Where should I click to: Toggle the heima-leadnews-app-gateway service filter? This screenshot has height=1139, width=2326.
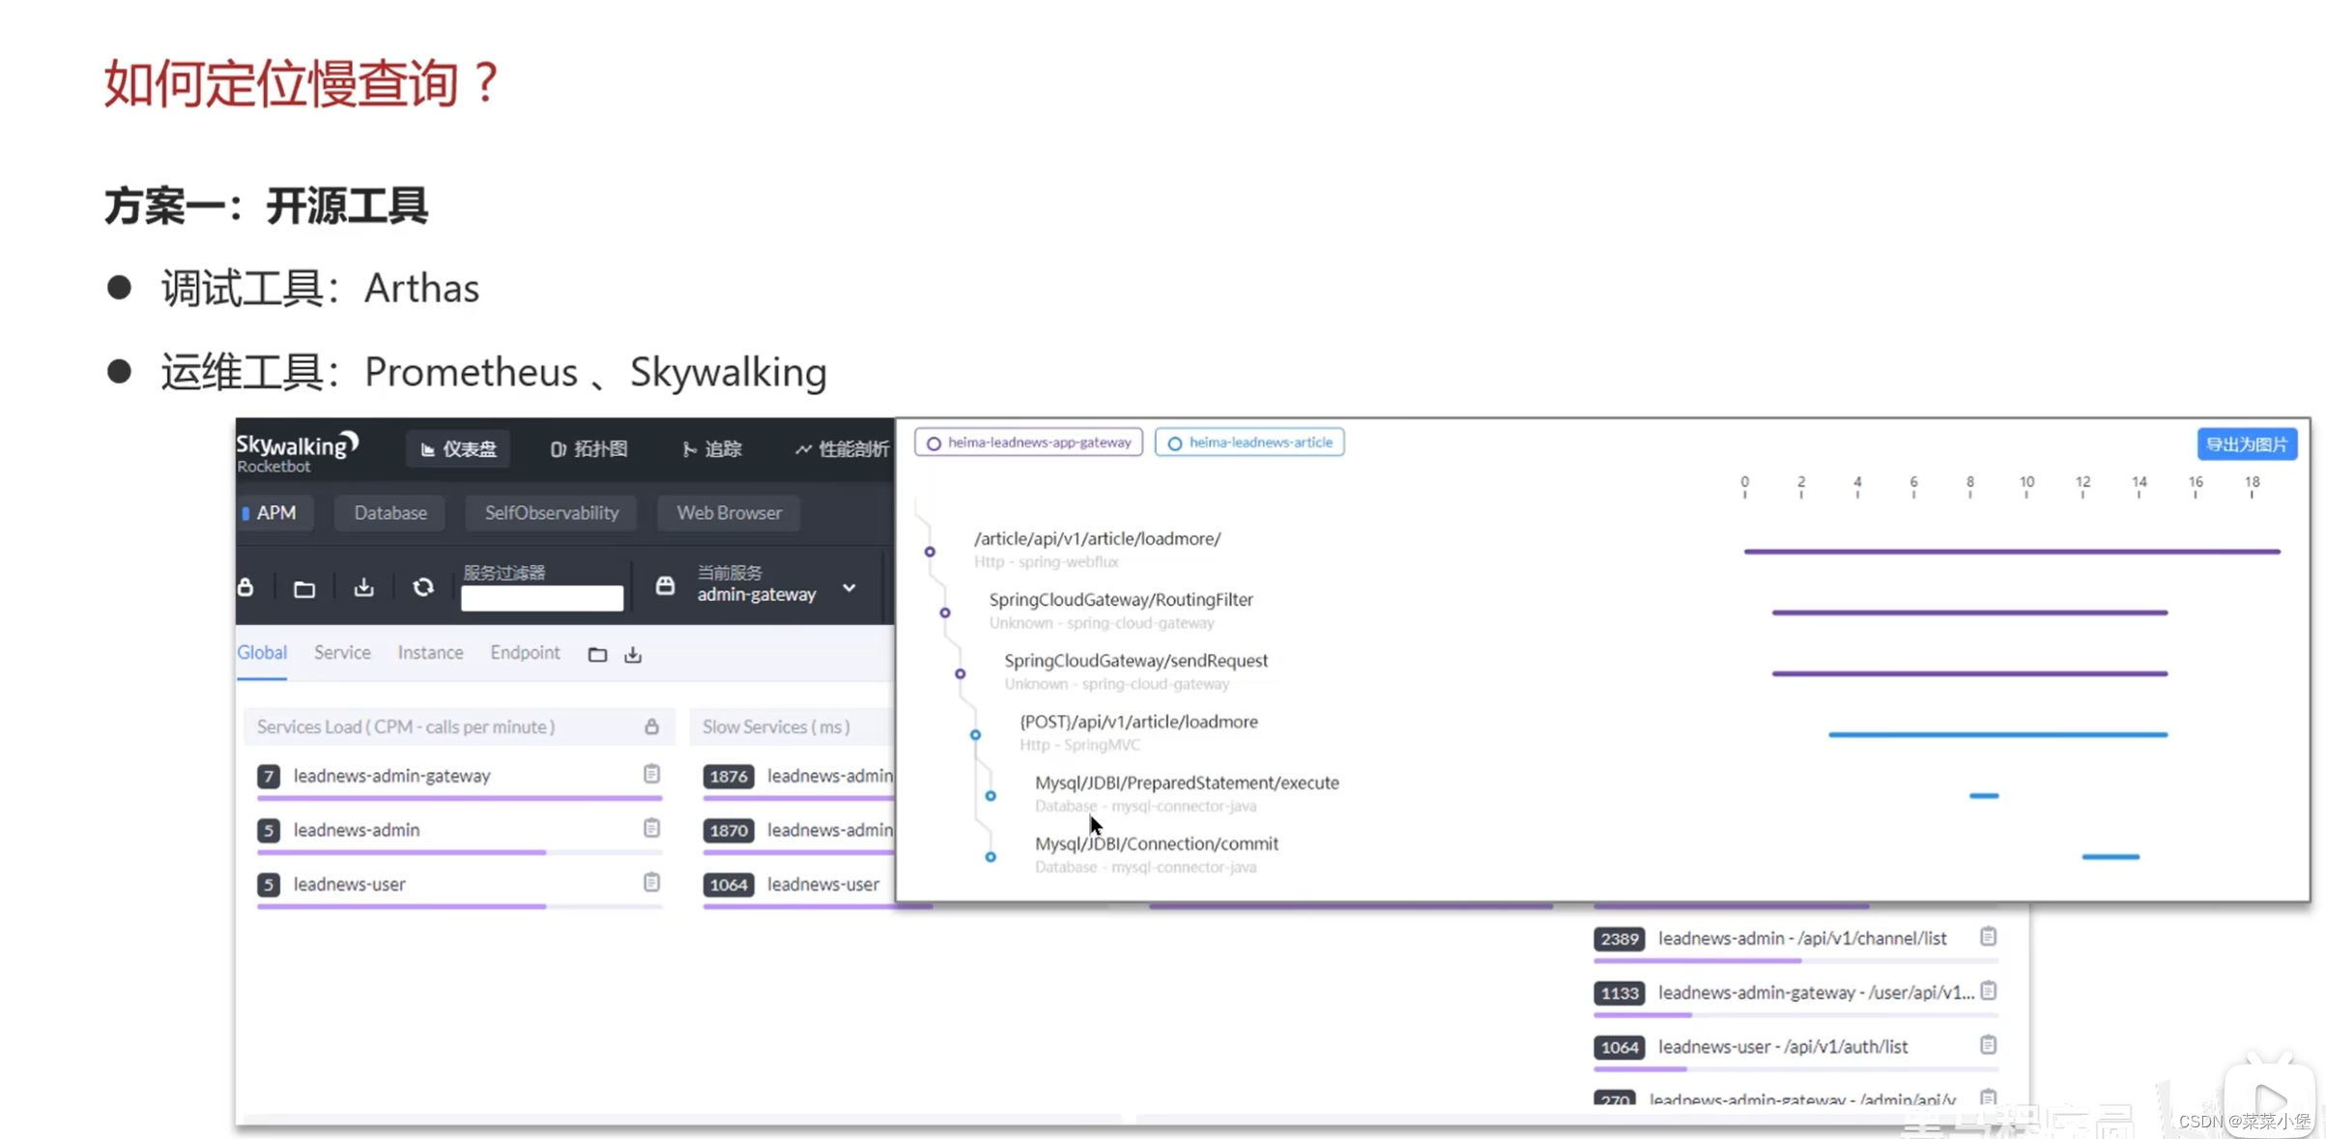(x=1028, y=442)
